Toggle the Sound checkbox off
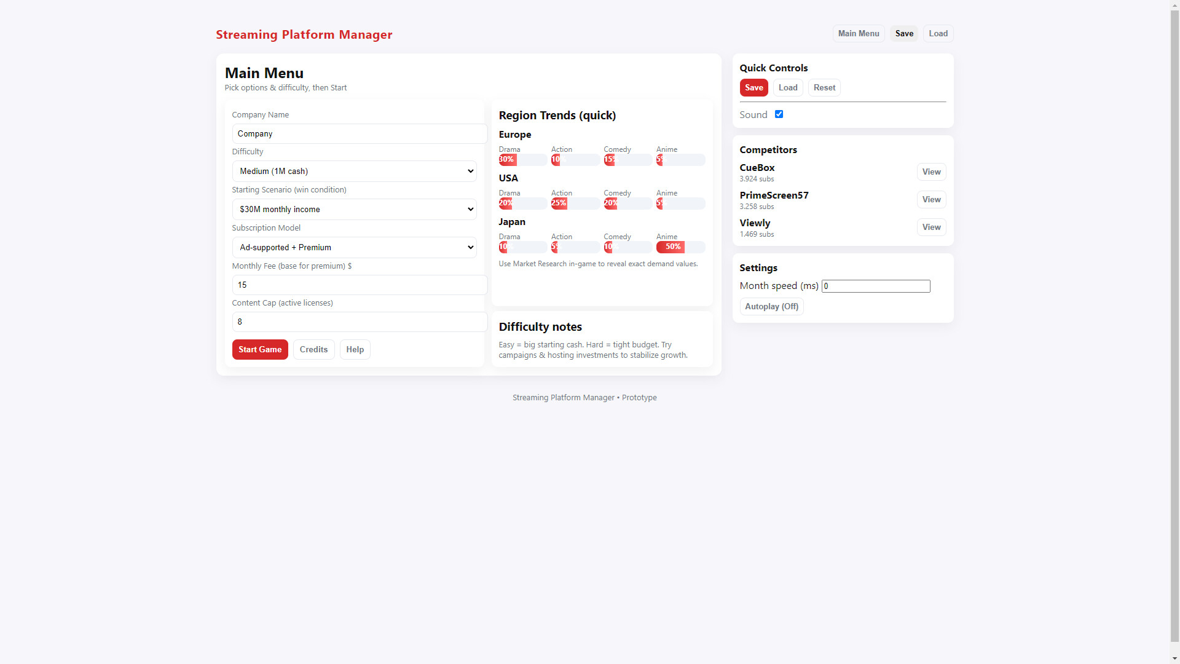The image size is (1180, 664). (x=779, y=114)
